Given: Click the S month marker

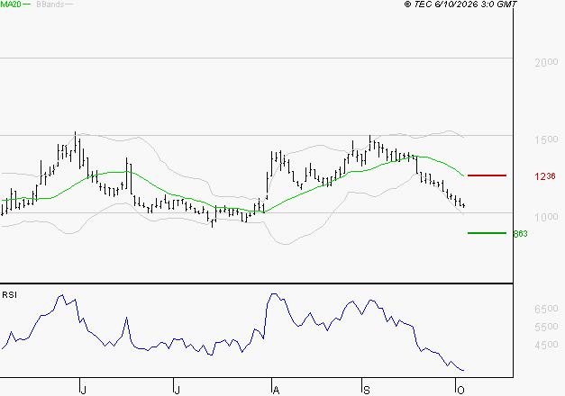Looking at the screenshot, I should coord(367,390).
